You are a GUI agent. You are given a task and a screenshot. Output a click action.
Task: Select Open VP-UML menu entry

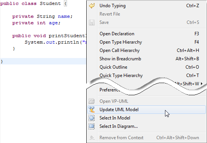pyautogui.click(x=146, y=101)
